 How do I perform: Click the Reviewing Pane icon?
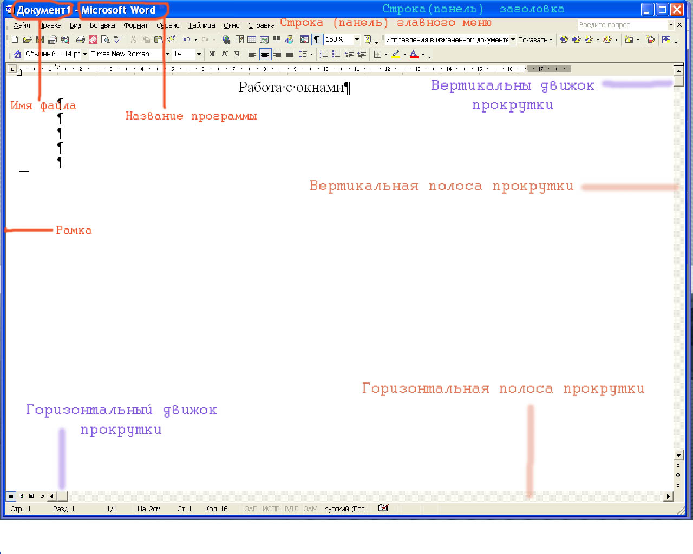(666, 39)
